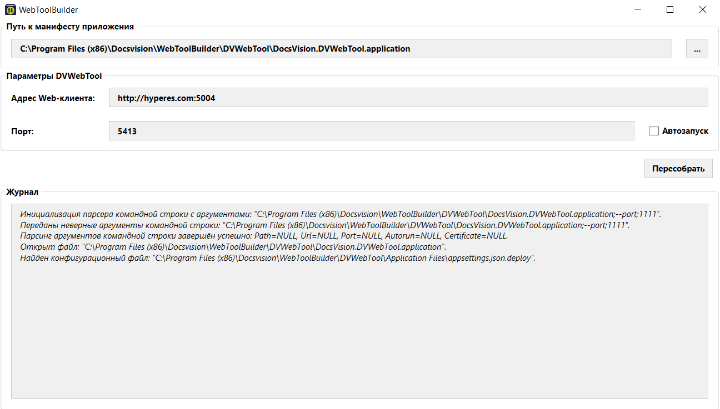Viewport: 720px width, 409px height.
Task: Select the Адрес Web-клиента input field
Action: [408, 97]
